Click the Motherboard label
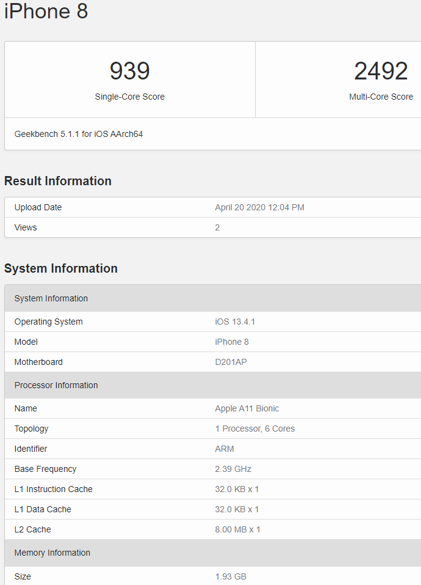This screenshot has width=421, height=585. tap(38, 362)
